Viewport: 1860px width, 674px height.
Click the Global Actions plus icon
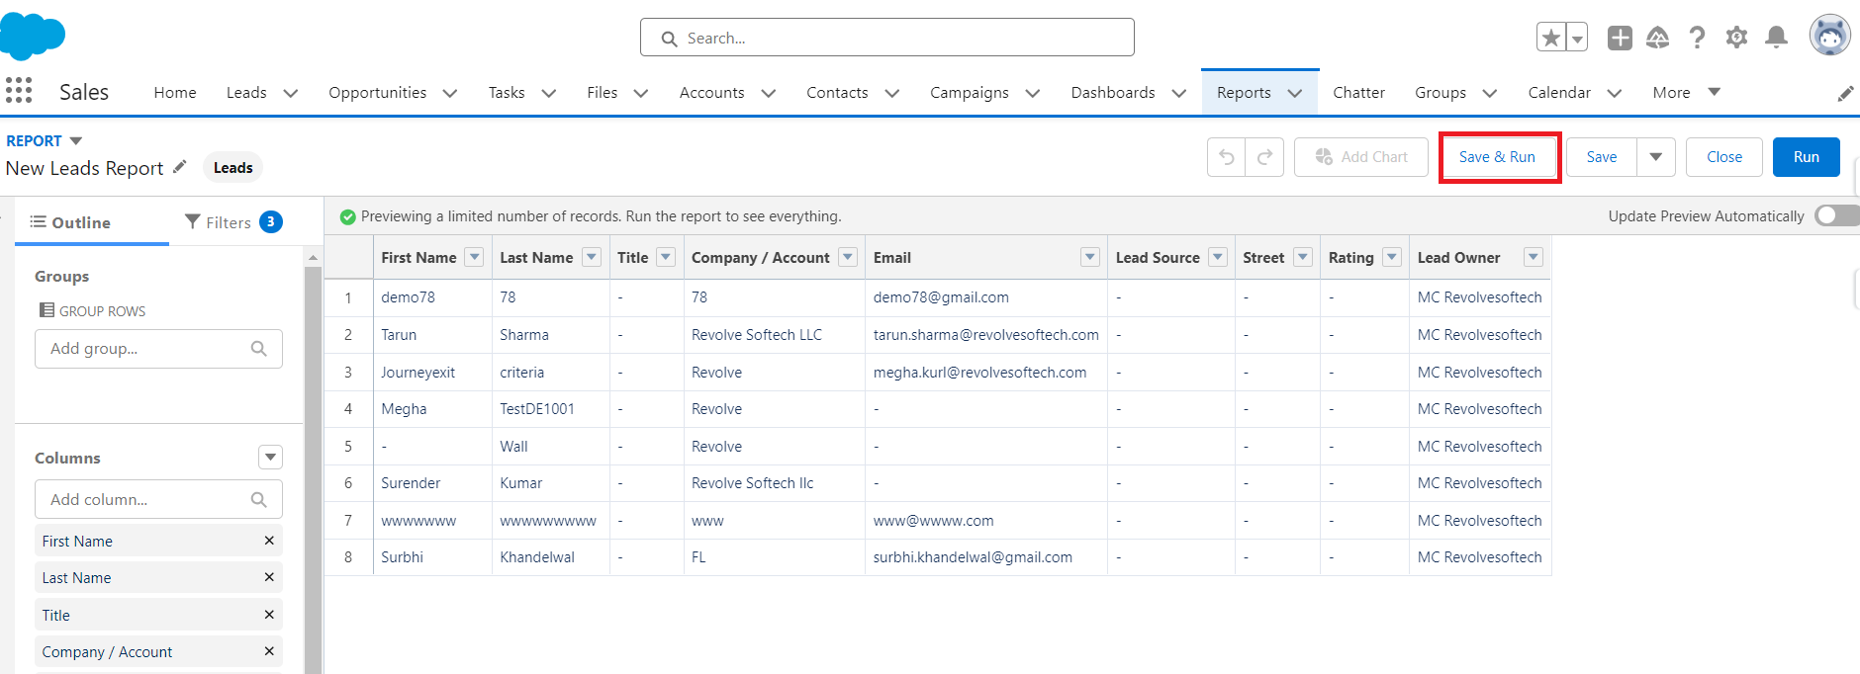click(1620, 38)
